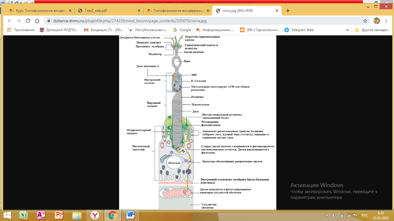This screenshot has height=221, width=394.
Task: Open the Входящие Gmail bookmark
Action: tap(104, 30)
